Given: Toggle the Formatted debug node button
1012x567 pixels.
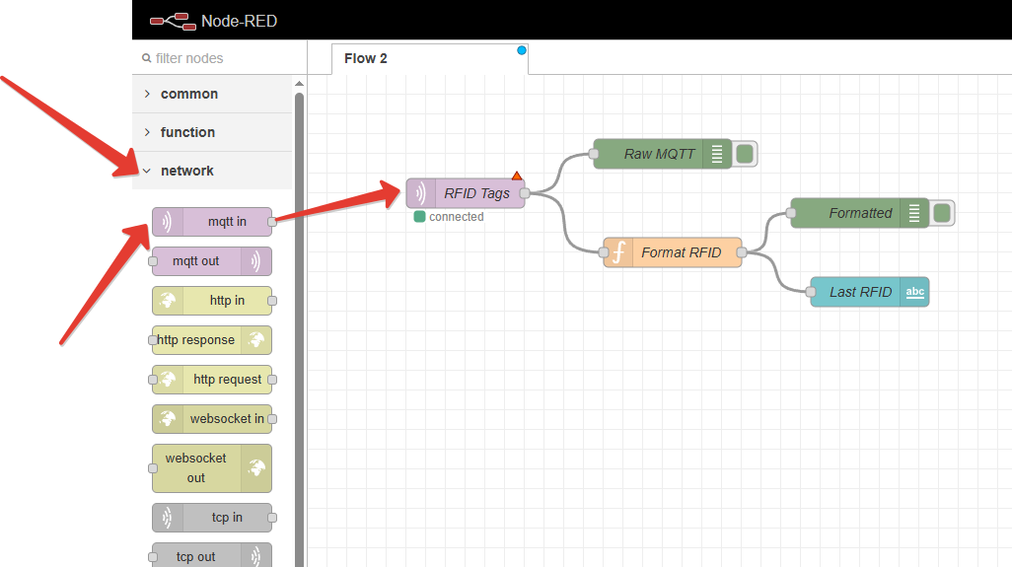Looking at the screenshot, I should tap(942, 213).
